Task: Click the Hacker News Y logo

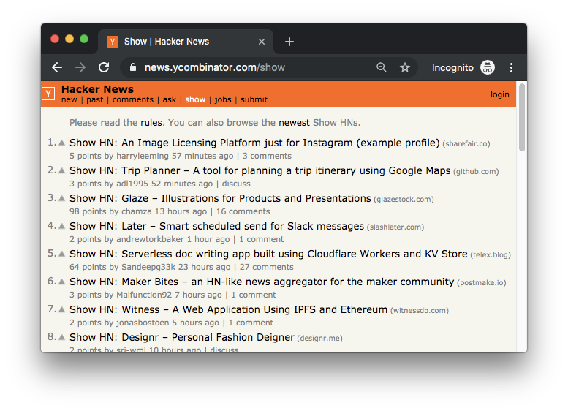Action: tap(48, 94)
